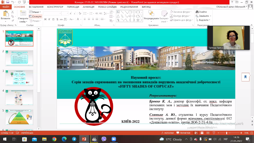Click the Paste (Вставити) clipboard icon

pos(5,14)
